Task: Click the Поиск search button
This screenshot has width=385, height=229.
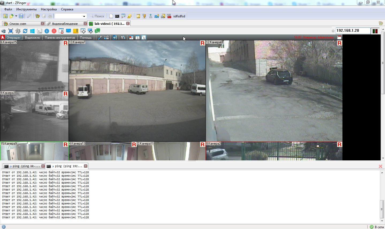Action: pyautogui.click(x=97, y=16)
